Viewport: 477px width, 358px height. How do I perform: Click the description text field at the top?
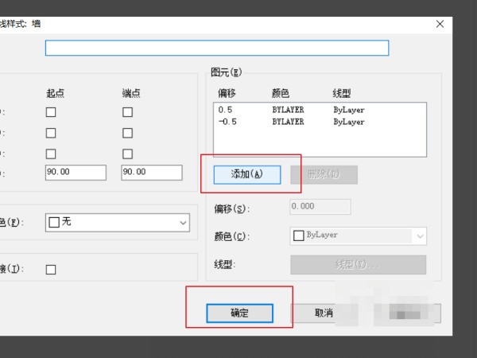pos(216,48)
